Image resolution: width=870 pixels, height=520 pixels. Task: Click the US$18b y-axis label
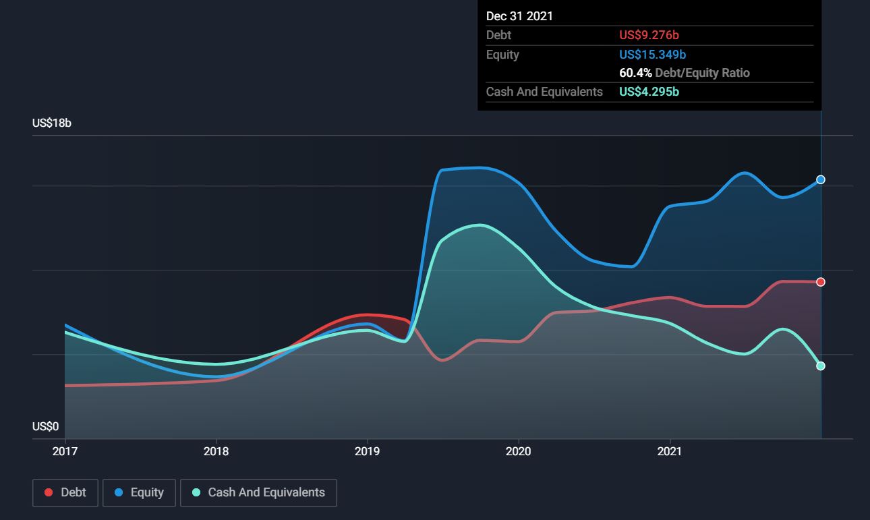[52, 123]
